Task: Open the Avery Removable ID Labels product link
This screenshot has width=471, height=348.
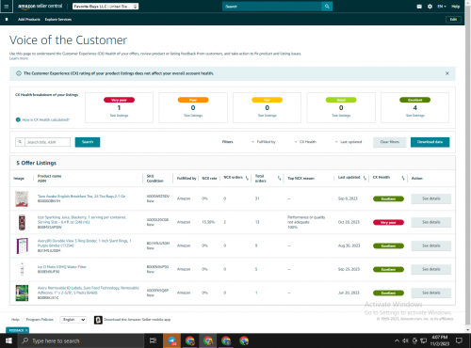Action: click(x=88, y=291)
